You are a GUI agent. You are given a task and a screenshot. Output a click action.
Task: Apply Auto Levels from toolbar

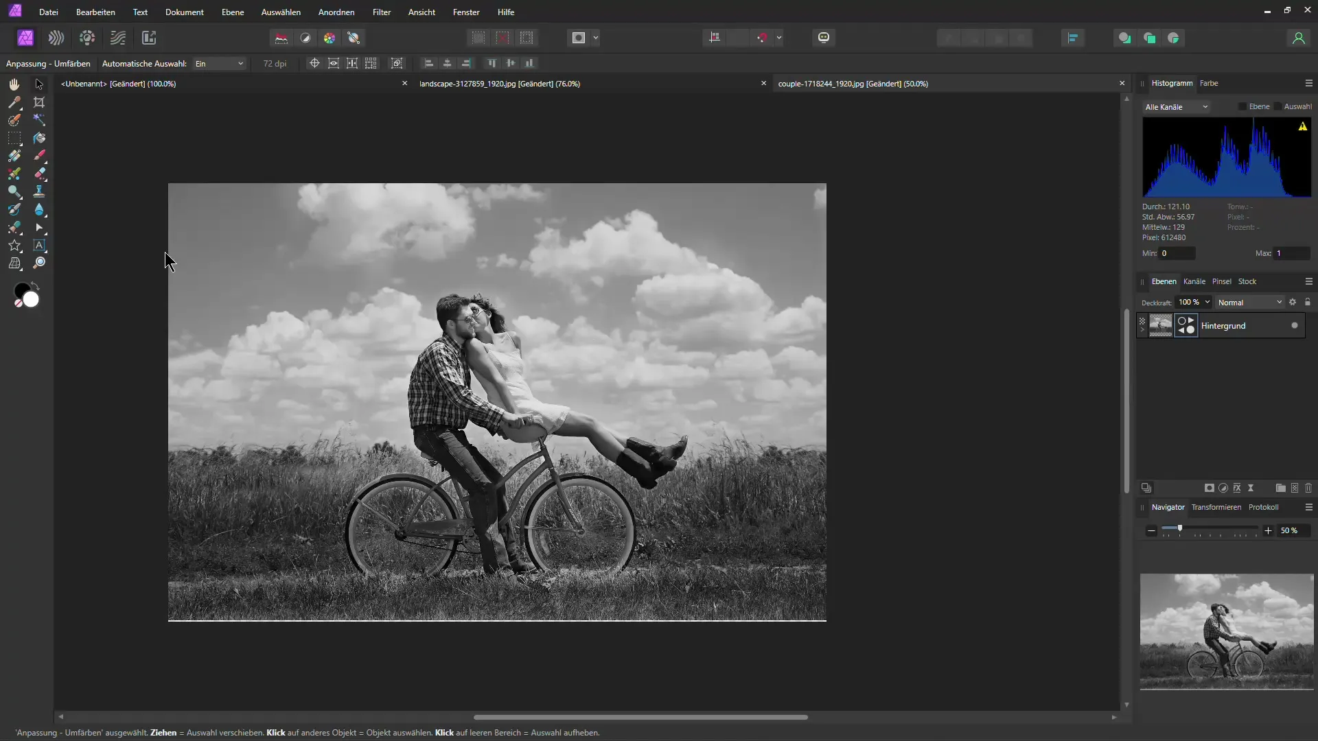[x=281, y=38]
